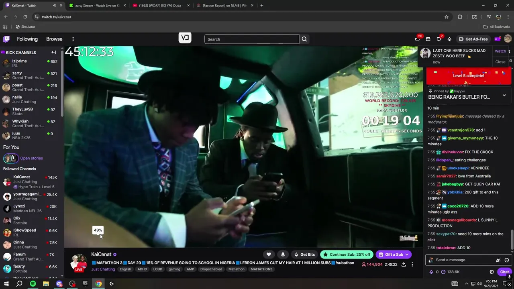Viewport: 514px width, 289px height.
Task: Open the browser extensions puzzle icon
Action: (x=460, y=17)
